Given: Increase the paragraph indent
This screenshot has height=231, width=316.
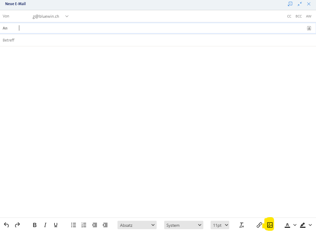Looking at the screenshot, I should [x=105, y=225].
